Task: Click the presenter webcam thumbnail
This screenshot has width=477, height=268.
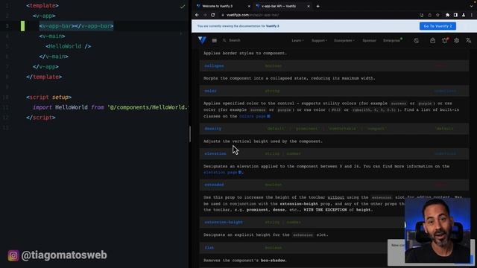Action: (x=437, y=230)
